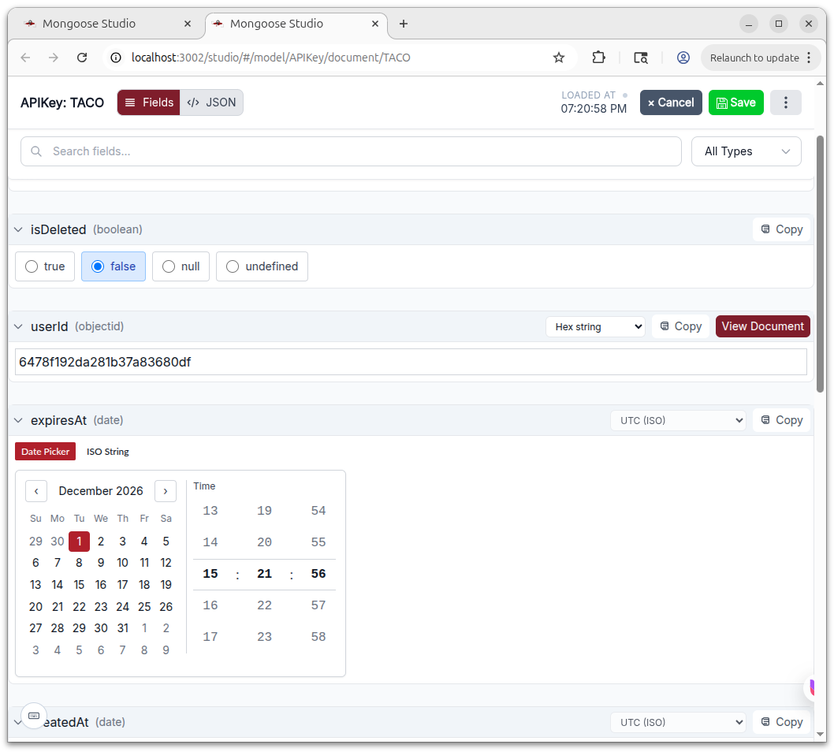Screen dimensions: 834x752
Task: Select the ISO String tab
Action: 107,452
